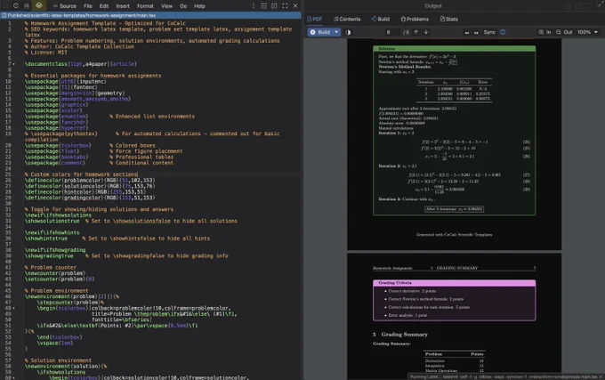Close the source editor frame
The image size is (605, 380).
pos(295,6)
